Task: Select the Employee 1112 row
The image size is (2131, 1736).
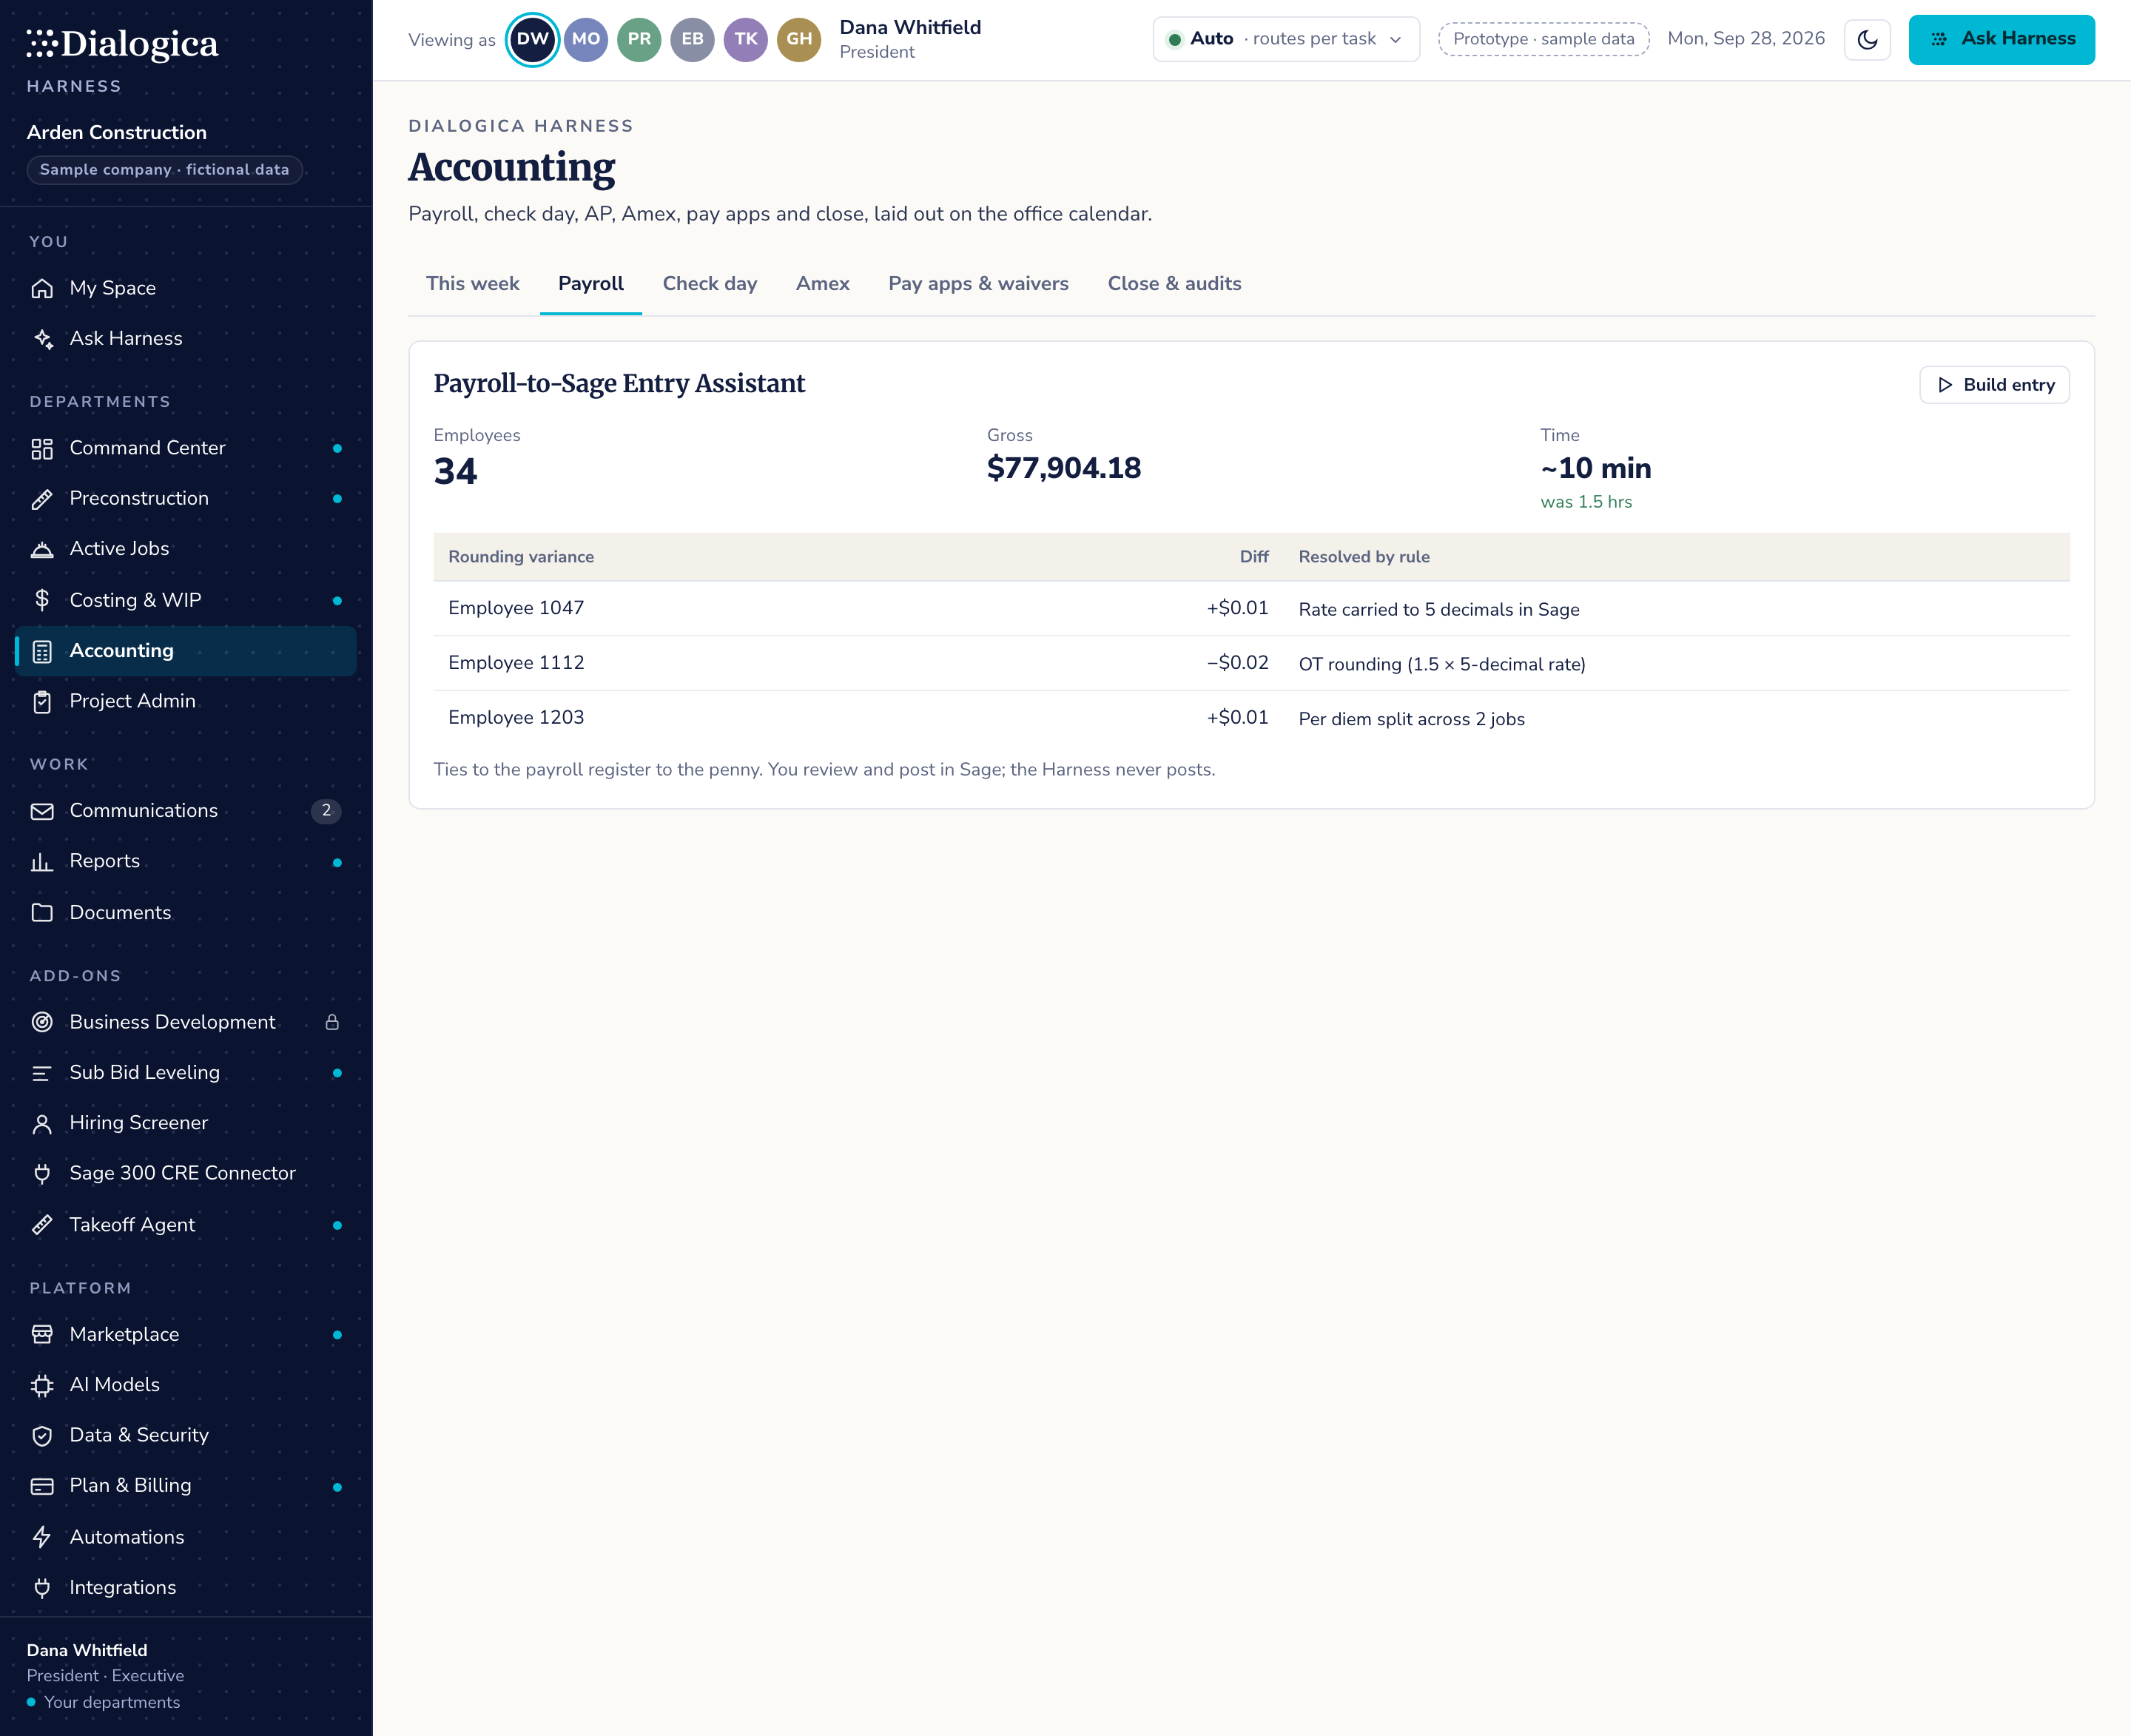Action: tap(1251, 663)
